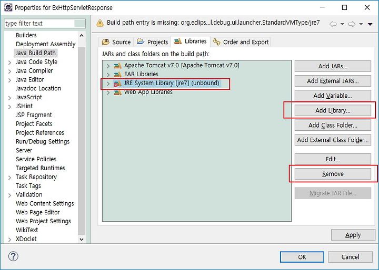Click the Apply button
379x270 pixels.
pyautogui.click(x=353, y=235)
